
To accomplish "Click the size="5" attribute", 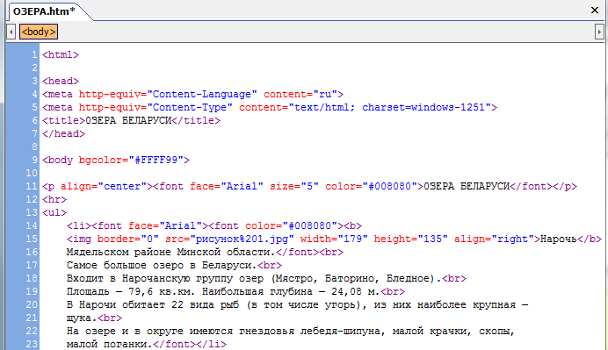I will click(294, 186).
